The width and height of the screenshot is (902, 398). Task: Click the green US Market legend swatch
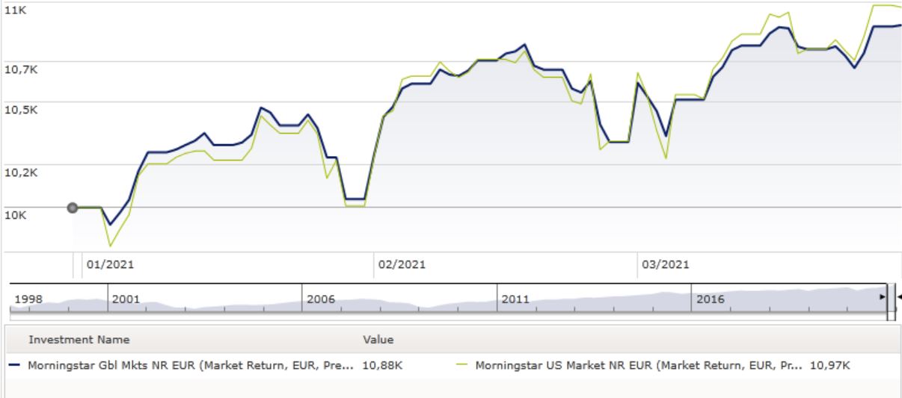462,365
